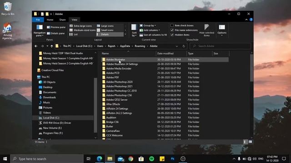Viewport: 291px width, 163px height.
Task: Refresh the Adobe folder view
Action: click(x=184, y=46)
